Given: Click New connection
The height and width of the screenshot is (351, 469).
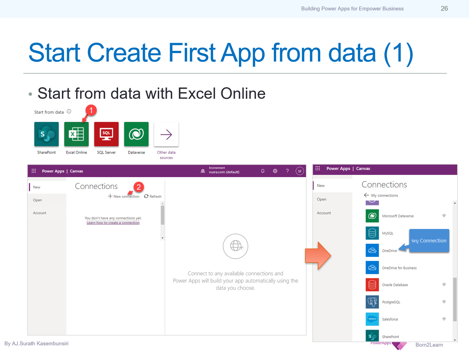Looking at the screenshot, I should (x=124, y=196).
